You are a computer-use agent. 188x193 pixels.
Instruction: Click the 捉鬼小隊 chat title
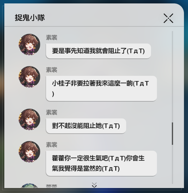click(x=30, y=18)
